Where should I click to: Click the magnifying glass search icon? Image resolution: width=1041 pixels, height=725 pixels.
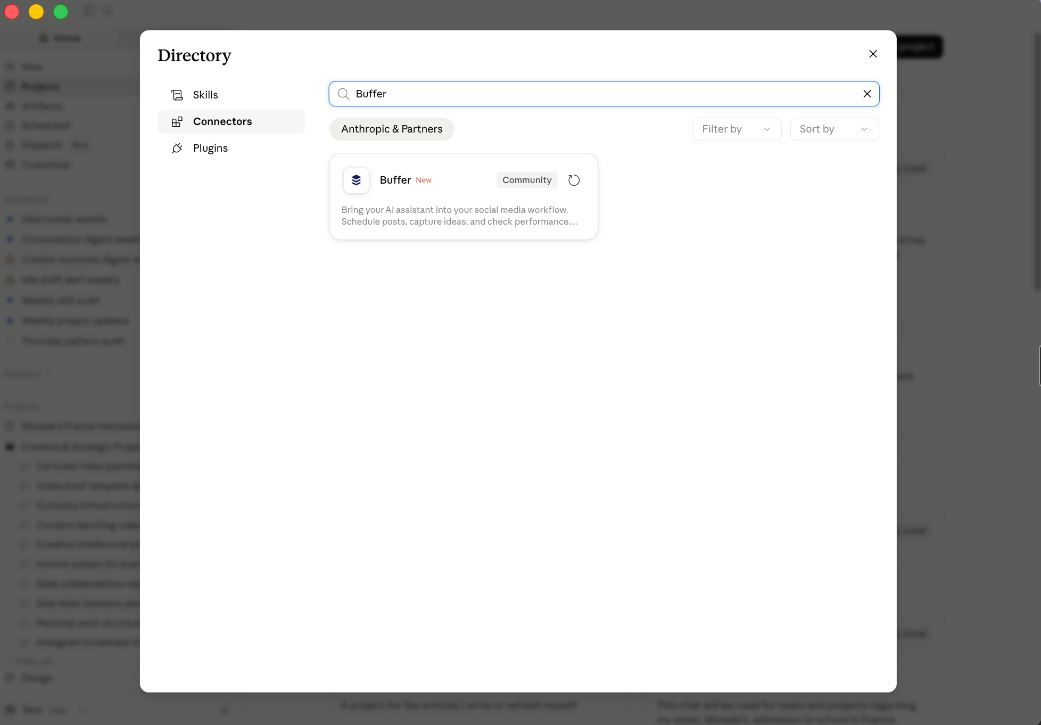coord(344,94)
